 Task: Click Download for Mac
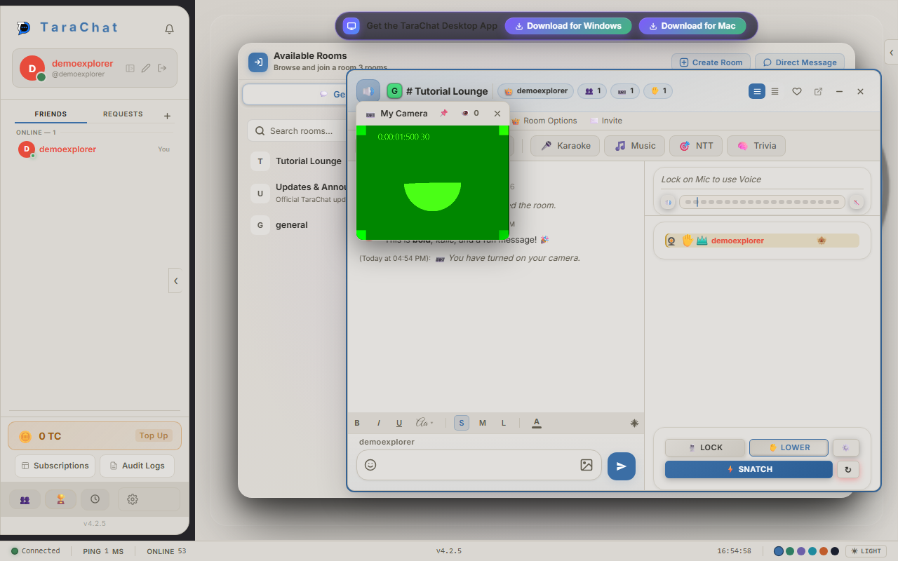[693, 26]
